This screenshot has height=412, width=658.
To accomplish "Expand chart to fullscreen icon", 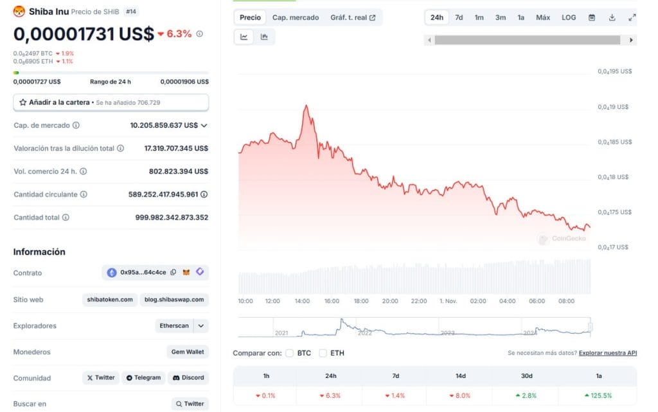I will (x=632, y=17).
